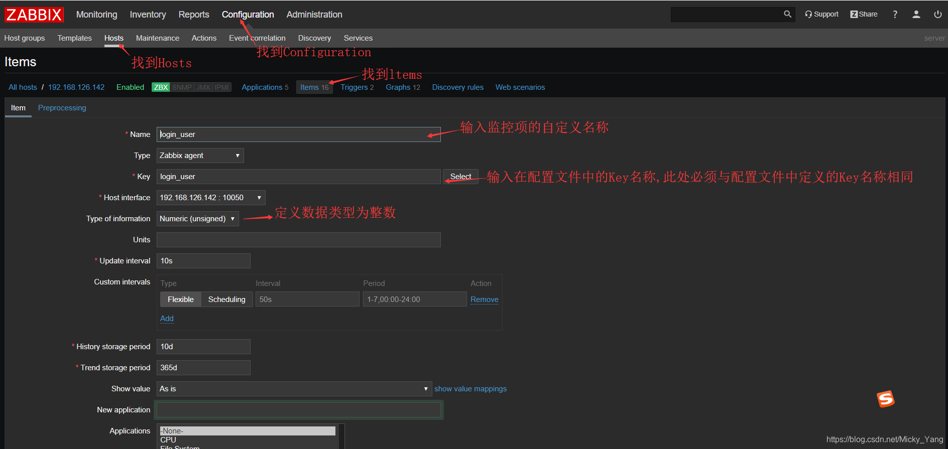Switch to the Item tab
This screenshot has width=948, height=449.
tap(18, 108)
